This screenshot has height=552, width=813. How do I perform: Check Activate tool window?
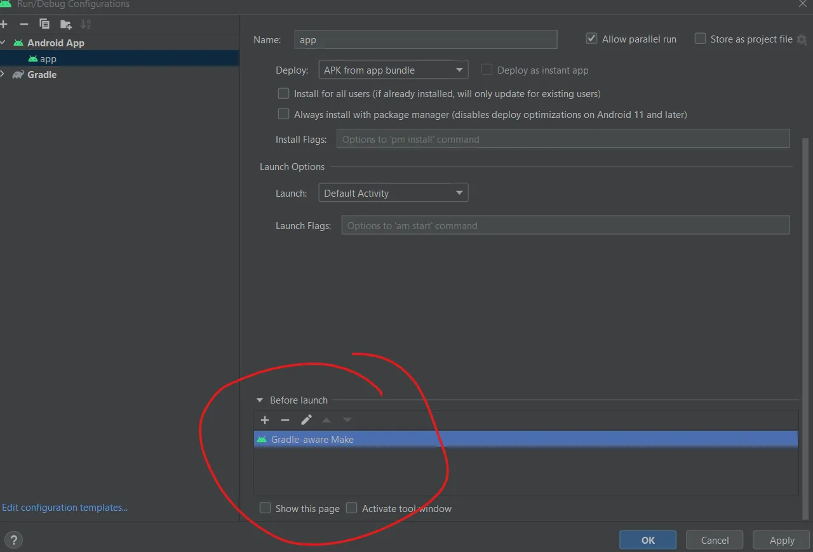[x=351, y=508]
